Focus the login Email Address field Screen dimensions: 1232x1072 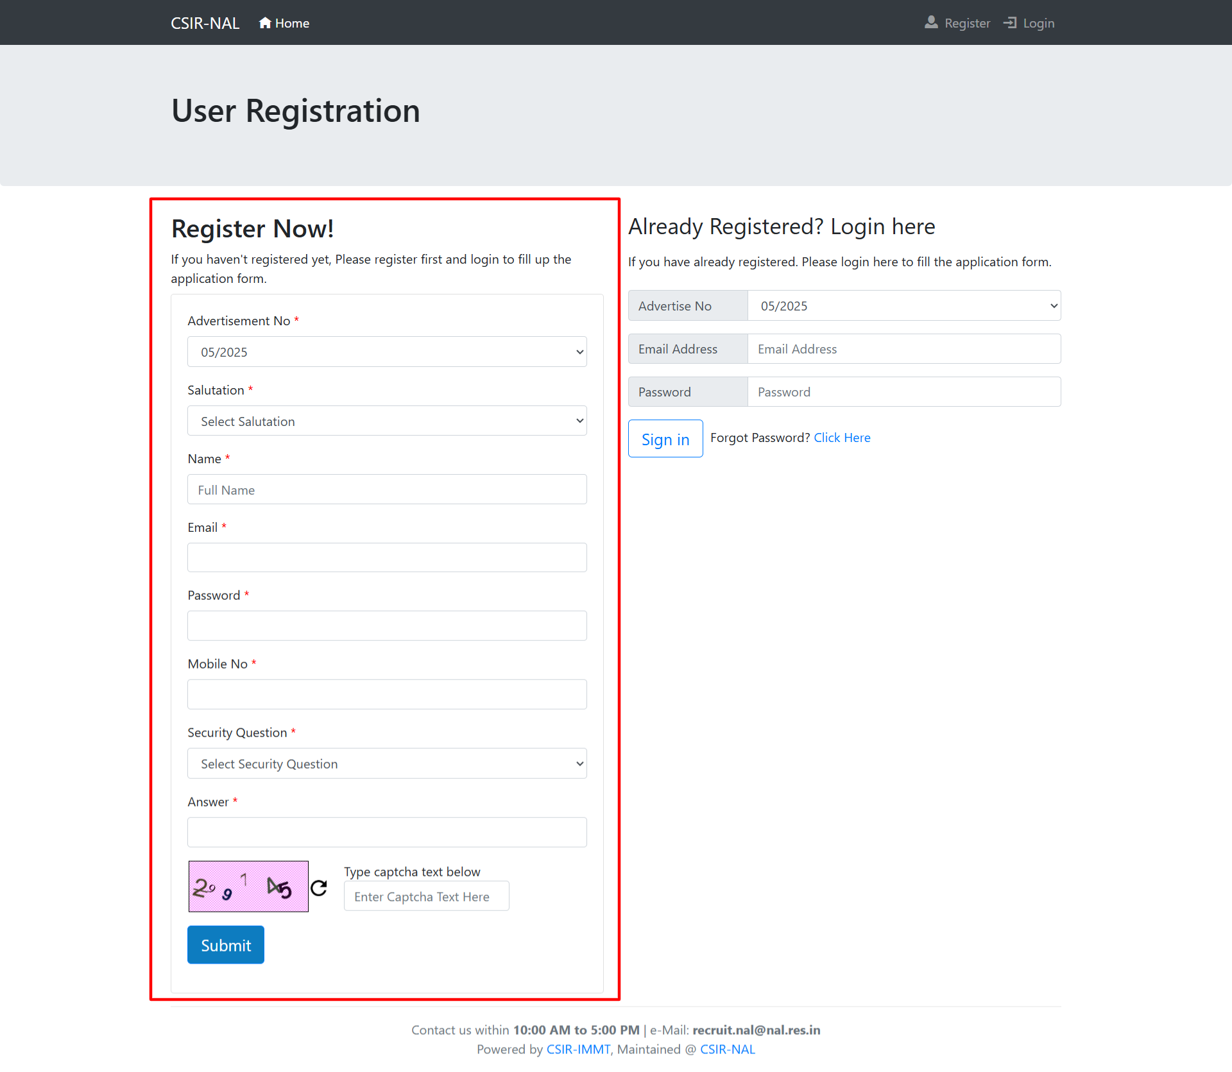coord(903,349)
